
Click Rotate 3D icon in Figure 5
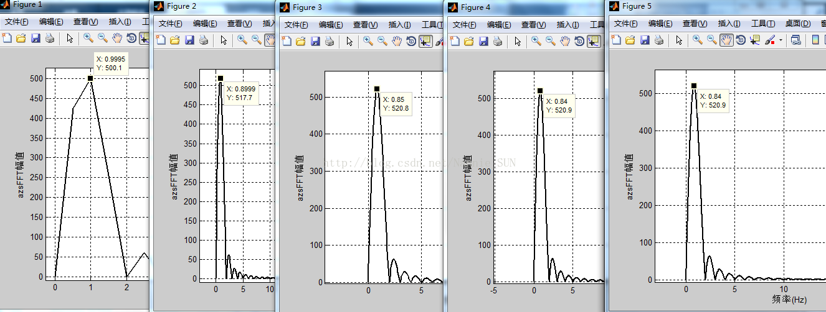(x=741, y=40)
